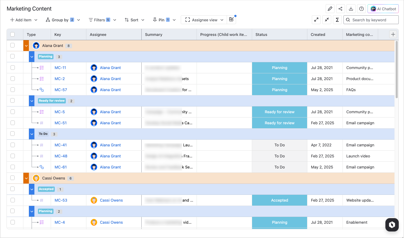Collapse the Alana Grant group
Screen dimensions: 404x238
click(26, 46)
